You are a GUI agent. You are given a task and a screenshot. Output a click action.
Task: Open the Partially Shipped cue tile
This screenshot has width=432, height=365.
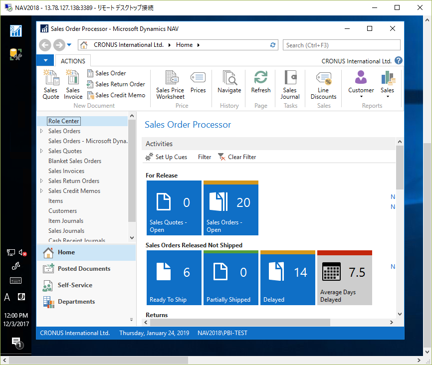[231, 278]
